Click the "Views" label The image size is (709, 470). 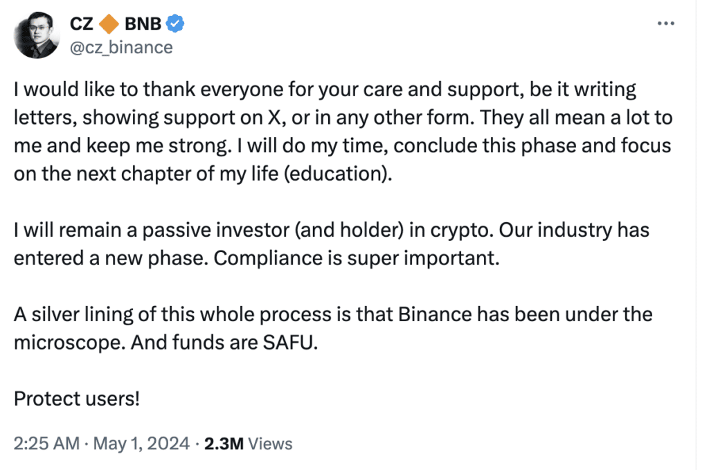tap(270, 444)
